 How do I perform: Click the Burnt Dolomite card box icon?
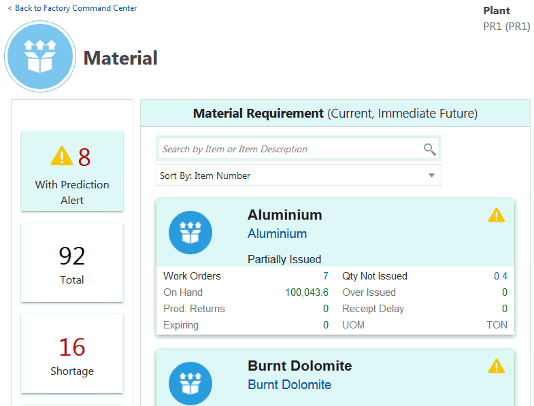point(190,384)
